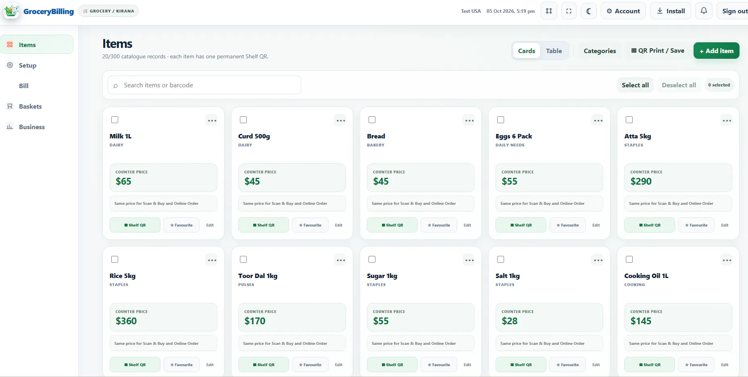Mark Bread as Favourite
The image size is (748, 377).
tap(439, 225)
